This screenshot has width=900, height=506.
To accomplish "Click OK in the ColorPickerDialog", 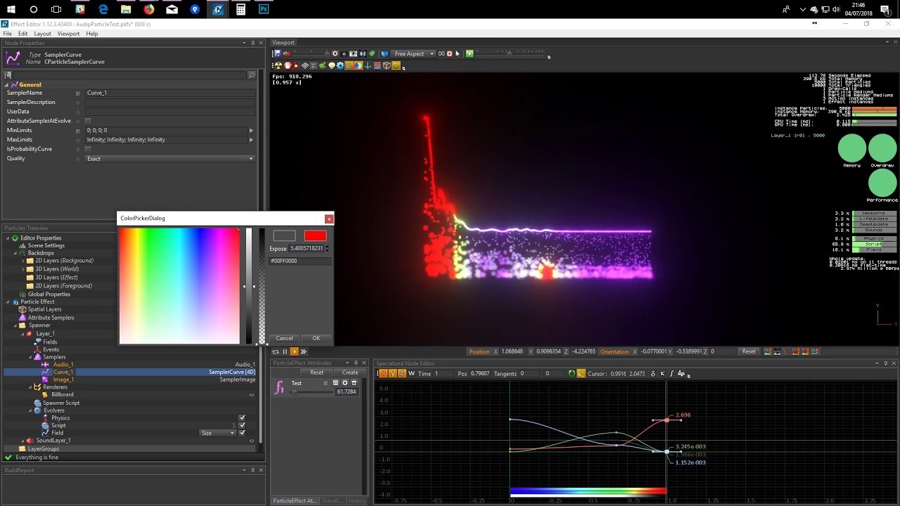I will click(x=316, y=338).
